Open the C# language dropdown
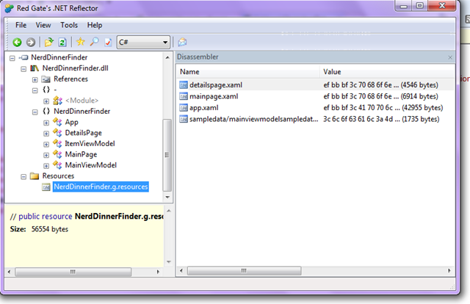The image size is (470, 304). tap(143, 43)
